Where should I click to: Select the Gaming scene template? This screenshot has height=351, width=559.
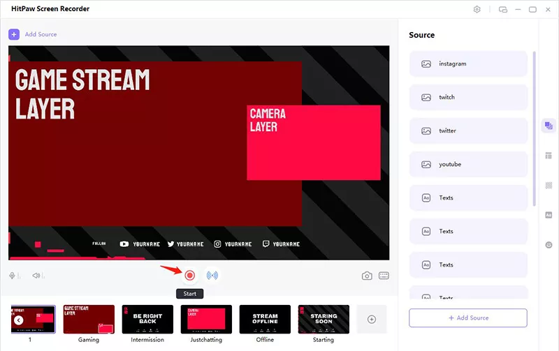point(89,319)
